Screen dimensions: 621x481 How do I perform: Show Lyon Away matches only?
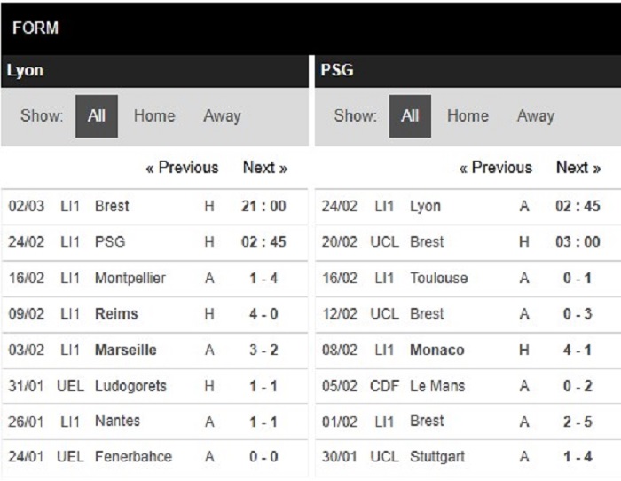click(x=222, y=116)
